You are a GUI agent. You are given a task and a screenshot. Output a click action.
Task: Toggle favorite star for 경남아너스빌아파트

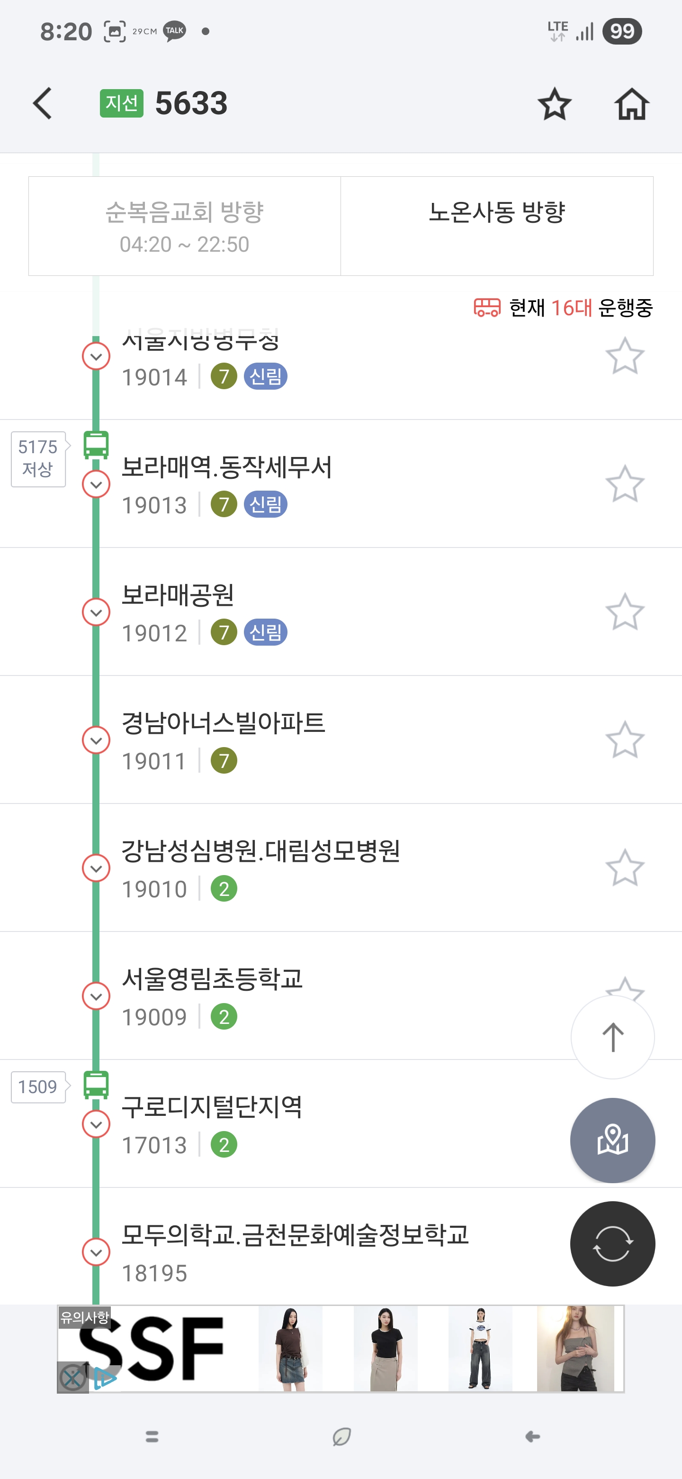[x=625, y=740]
